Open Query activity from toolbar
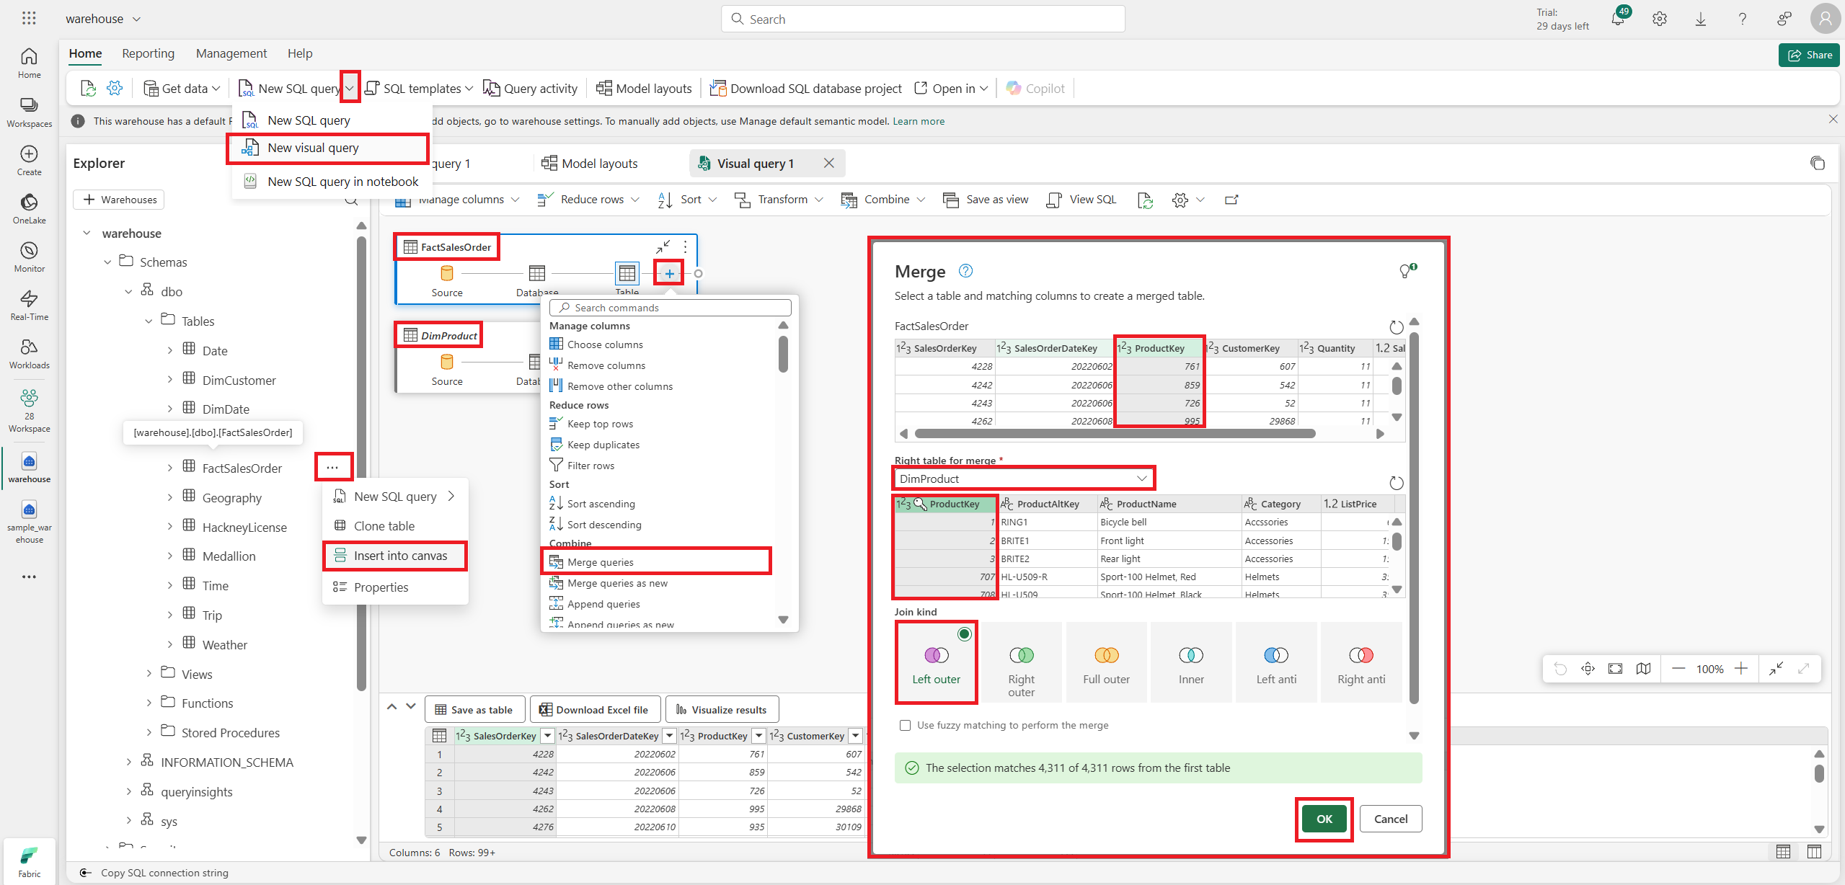The image size is (1845, 885). [x=531, y=89]
